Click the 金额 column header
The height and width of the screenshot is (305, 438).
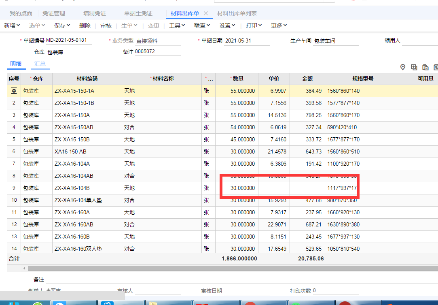coord(307,79)
